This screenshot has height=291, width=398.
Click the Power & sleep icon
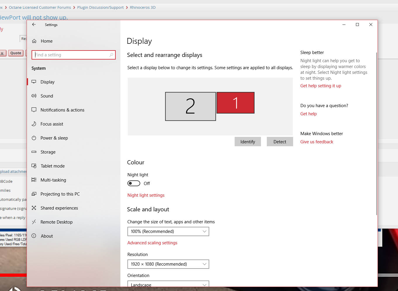pyautogui.click(x=34, y=138)
